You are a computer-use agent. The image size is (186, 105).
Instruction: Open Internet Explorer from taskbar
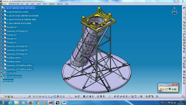click(x=10, y=103)
